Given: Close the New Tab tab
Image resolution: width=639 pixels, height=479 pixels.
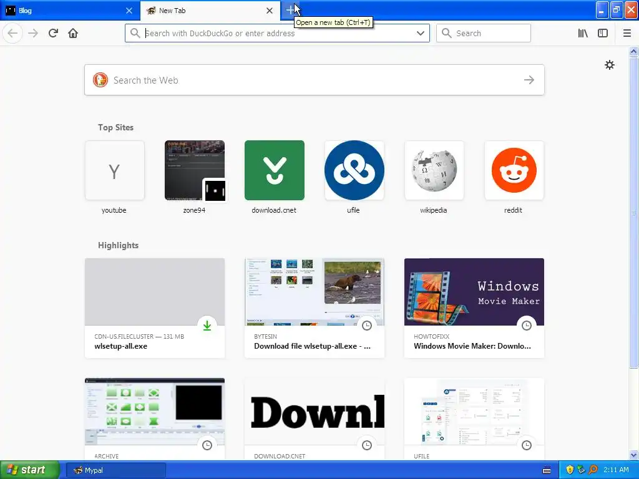Looking at the screenshot, I should [270, 11].
